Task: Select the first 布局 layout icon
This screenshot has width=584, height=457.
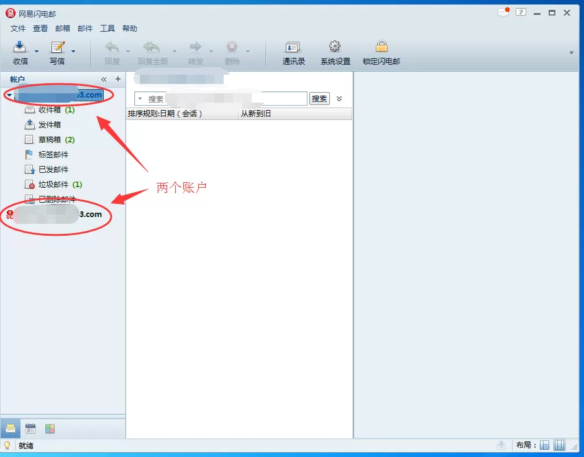Action: (544, 445)
